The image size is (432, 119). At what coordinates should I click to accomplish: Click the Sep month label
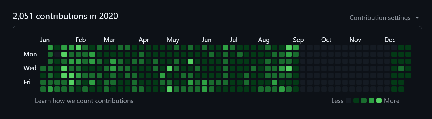click(x=298, y=40)
